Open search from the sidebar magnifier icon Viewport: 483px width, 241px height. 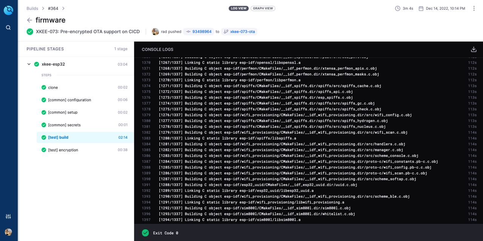(x=8, y=28)
